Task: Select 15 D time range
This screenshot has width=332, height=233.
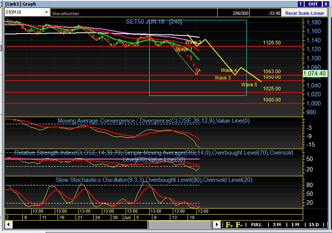Action: point(314,225)
